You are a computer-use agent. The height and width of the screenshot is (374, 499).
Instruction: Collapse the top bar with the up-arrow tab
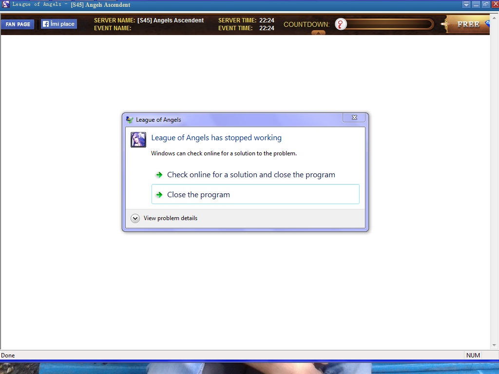point(318,33)
